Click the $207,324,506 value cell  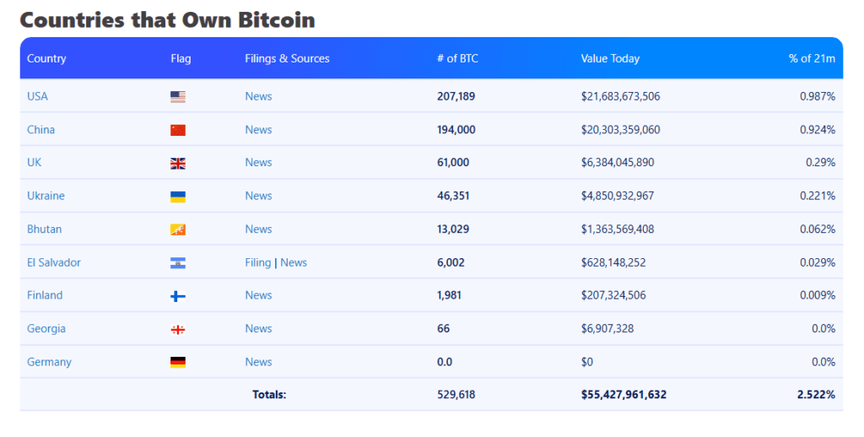point(613,295)
